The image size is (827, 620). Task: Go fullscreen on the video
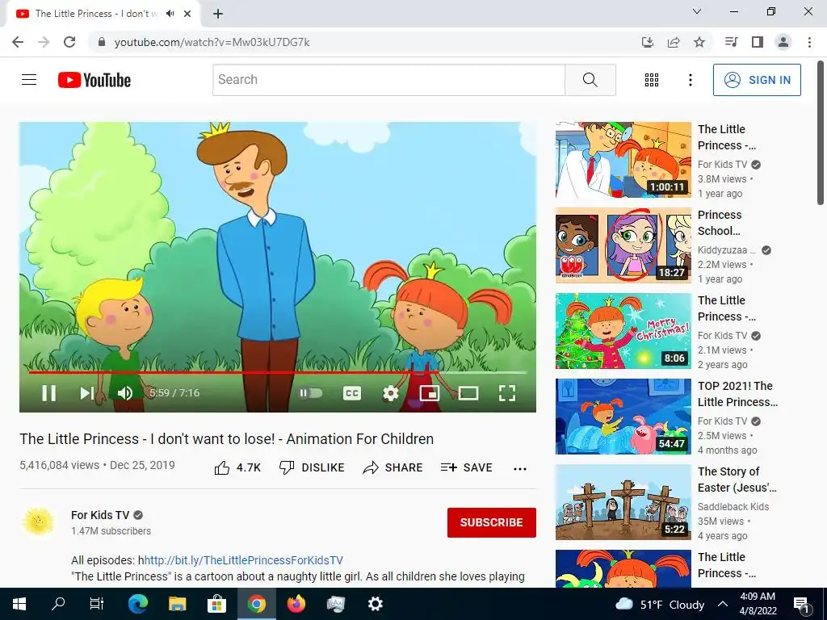(507, 393)
